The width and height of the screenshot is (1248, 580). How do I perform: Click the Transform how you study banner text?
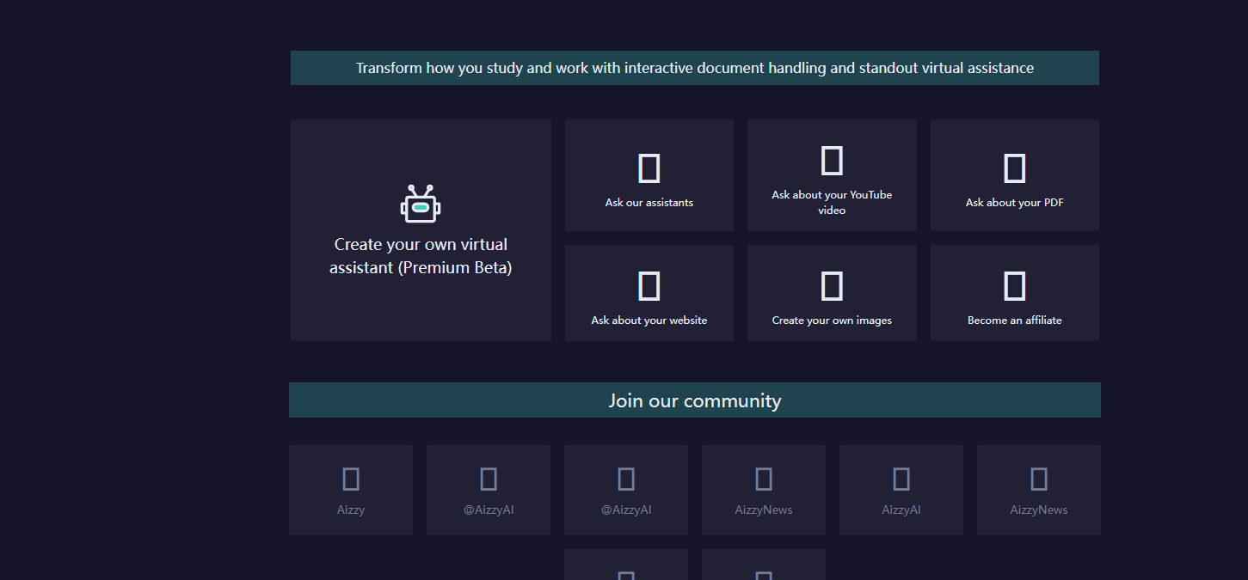point(695,68)
